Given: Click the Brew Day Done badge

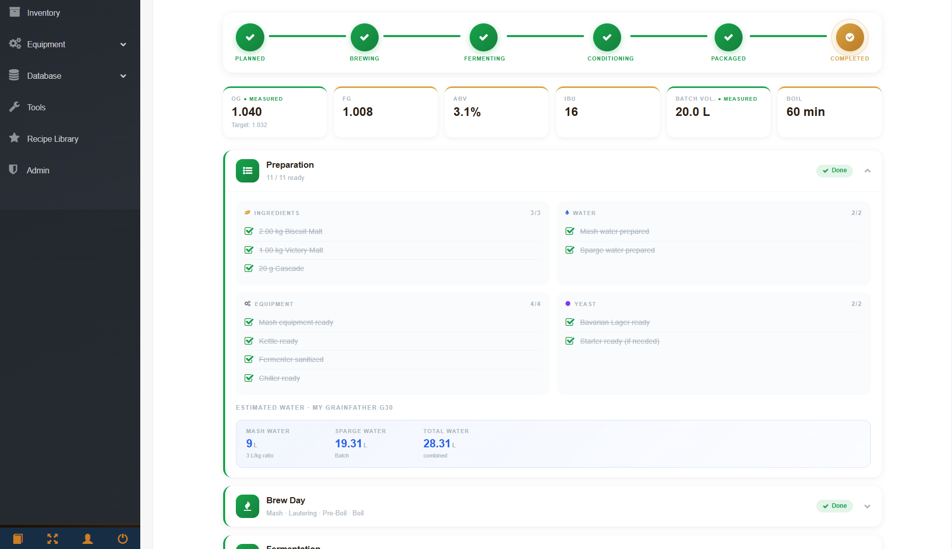Looking at the screenshot, I should pos(835,506).
